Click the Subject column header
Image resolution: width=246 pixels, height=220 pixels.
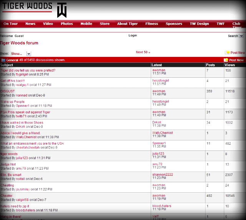pos(7,65)
